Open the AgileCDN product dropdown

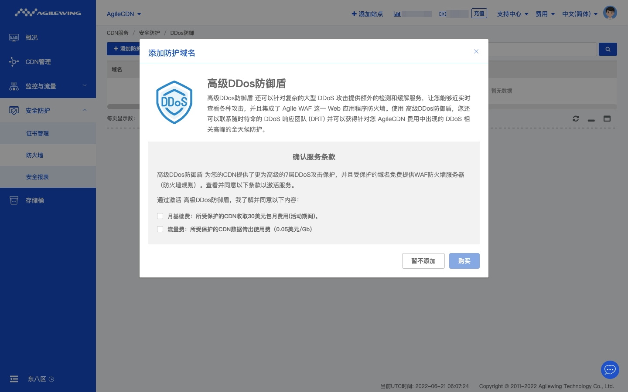(124, 14)
